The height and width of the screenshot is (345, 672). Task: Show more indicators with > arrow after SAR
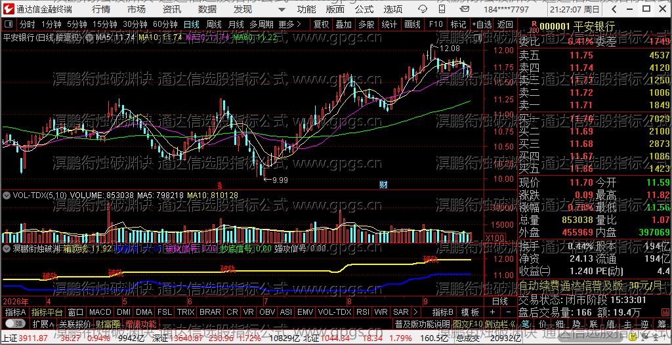click(415, 312)
